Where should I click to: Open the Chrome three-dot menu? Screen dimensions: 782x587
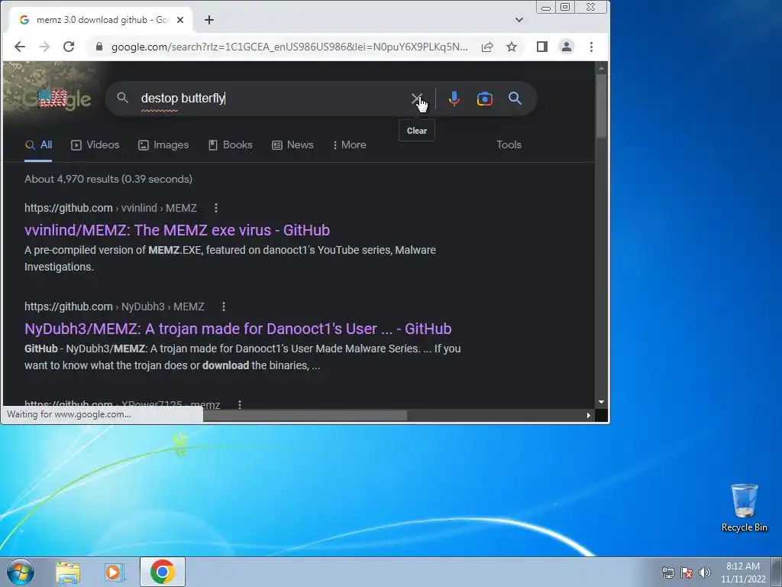tap(592, 47)
